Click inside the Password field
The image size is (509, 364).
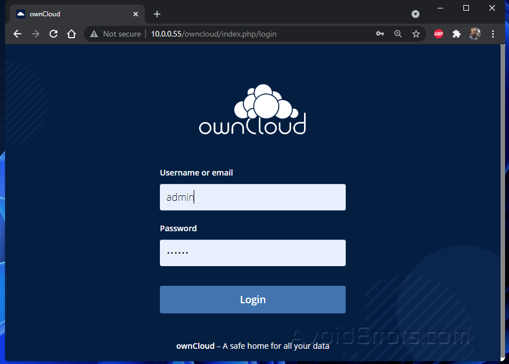click(x=252, y=253)
